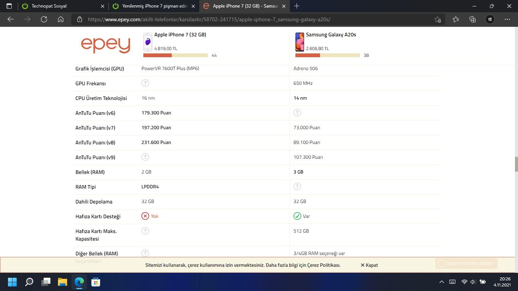
Task: Open File Explorer from the taskbar
Action: tap(62, 282)
